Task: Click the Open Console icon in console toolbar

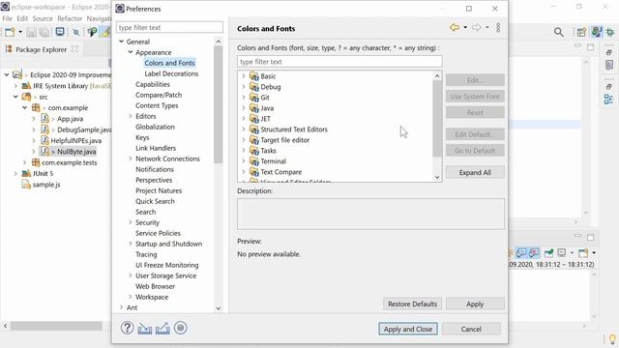Action: (x=583, y=253)
